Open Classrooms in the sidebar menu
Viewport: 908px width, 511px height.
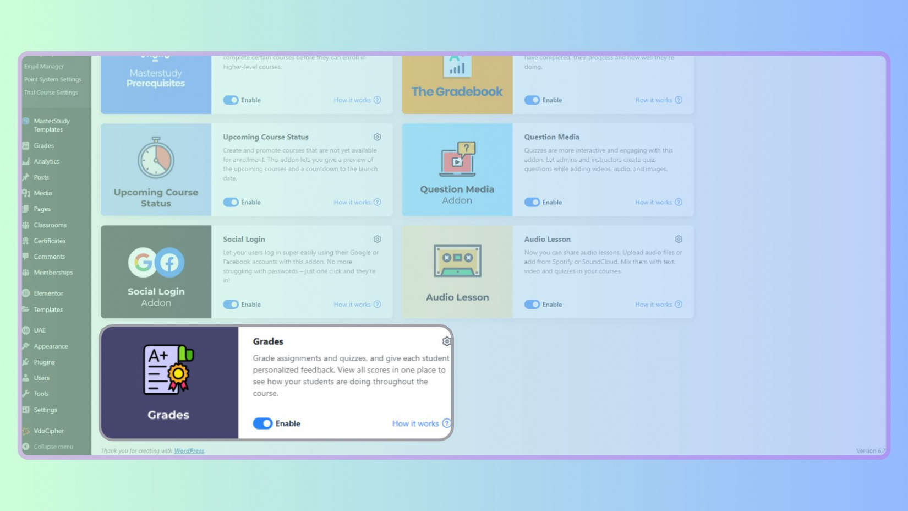(50, 225)
